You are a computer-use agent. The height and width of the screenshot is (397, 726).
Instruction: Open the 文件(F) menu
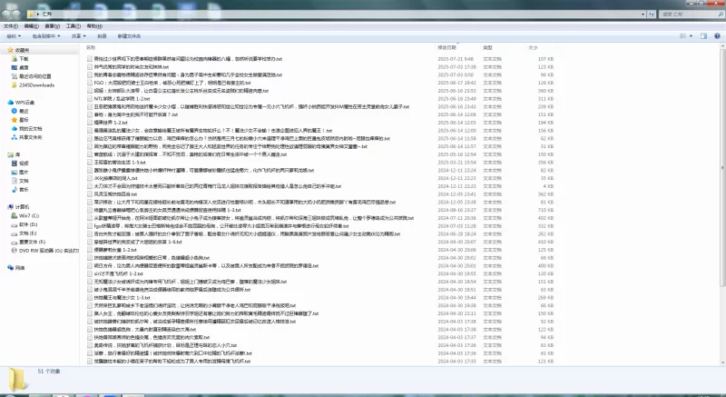(x=11, y=26)
